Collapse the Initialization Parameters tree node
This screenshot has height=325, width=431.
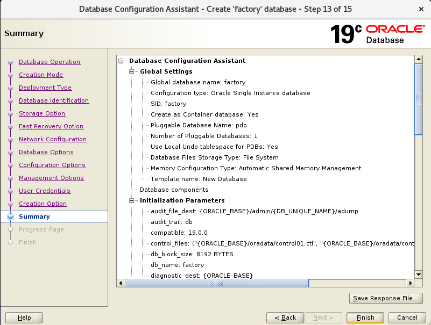132,201
